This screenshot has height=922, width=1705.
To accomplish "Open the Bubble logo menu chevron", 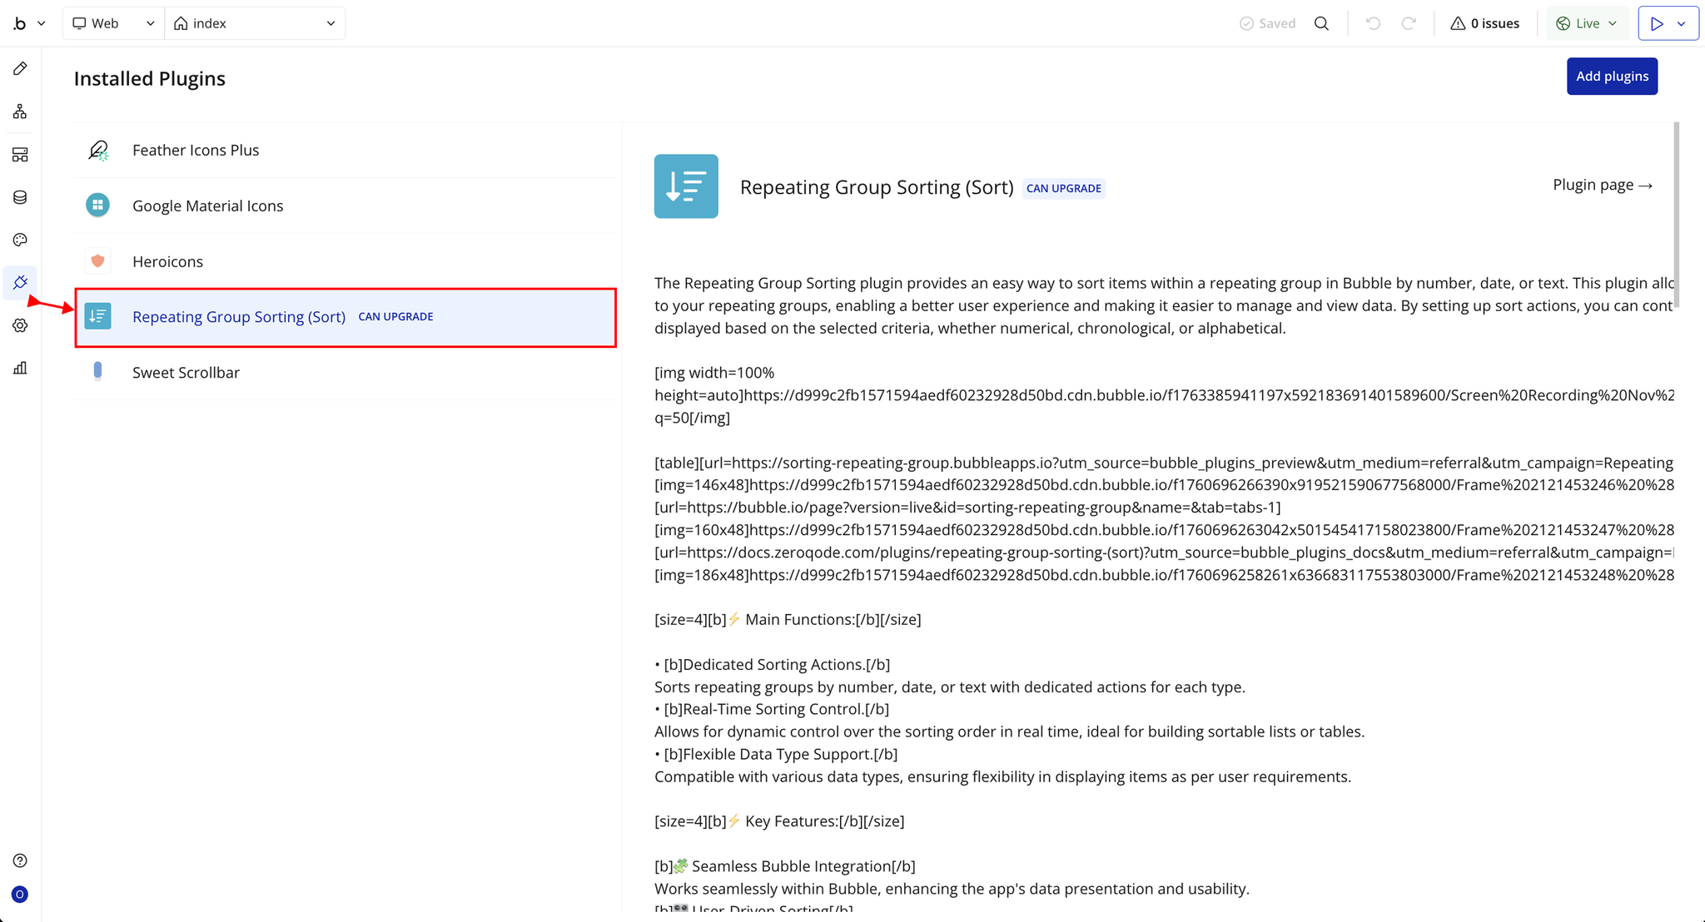I will point(41,23).
